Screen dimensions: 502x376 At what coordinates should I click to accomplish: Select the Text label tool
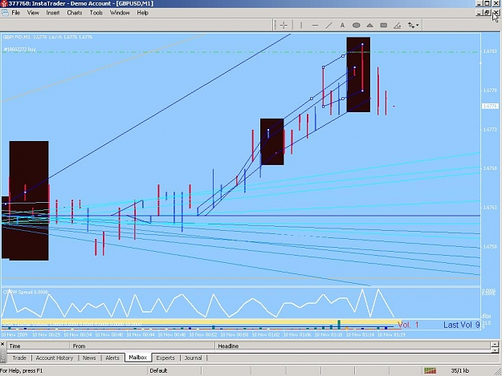[x=342, y=25]
